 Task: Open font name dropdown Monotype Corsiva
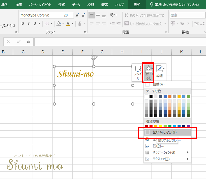point(61,15)
